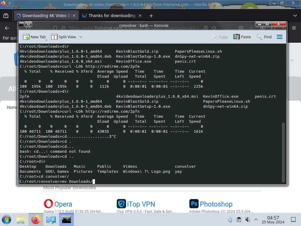Image resolution: width=301 pixels, height=226 pixels.
Task: Click 'penis.crt' in the second dir listing
Action: [x=265, y=96]
